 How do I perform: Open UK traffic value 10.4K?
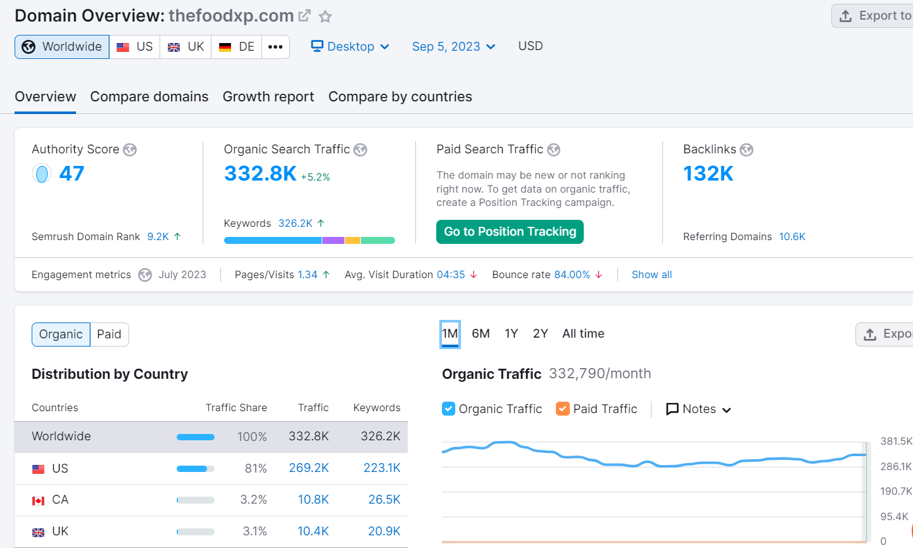point(313,532)
